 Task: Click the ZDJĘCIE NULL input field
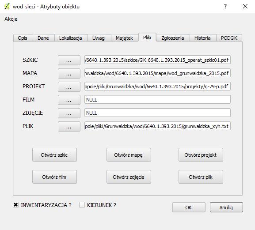pyautogui.click(x=157, y=113)
